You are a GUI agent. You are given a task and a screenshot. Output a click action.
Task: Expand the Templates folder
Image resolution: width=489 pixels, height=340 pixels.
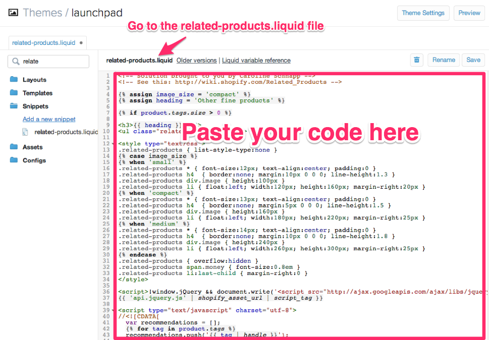click(37, 93)
